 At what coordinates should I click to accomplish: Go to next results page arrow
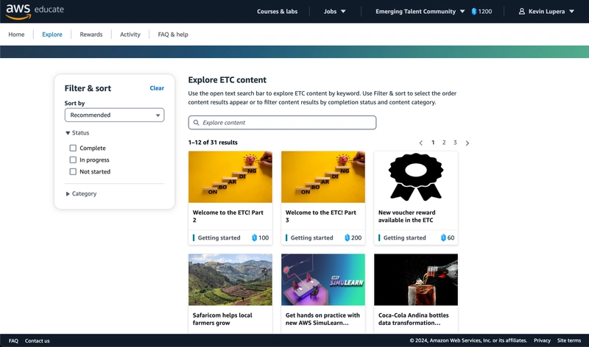click(468, 143)
